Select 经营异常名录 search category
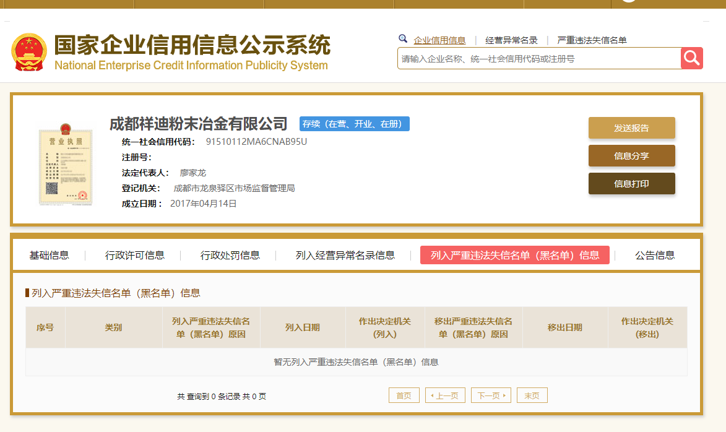 [x=511, y=40]
